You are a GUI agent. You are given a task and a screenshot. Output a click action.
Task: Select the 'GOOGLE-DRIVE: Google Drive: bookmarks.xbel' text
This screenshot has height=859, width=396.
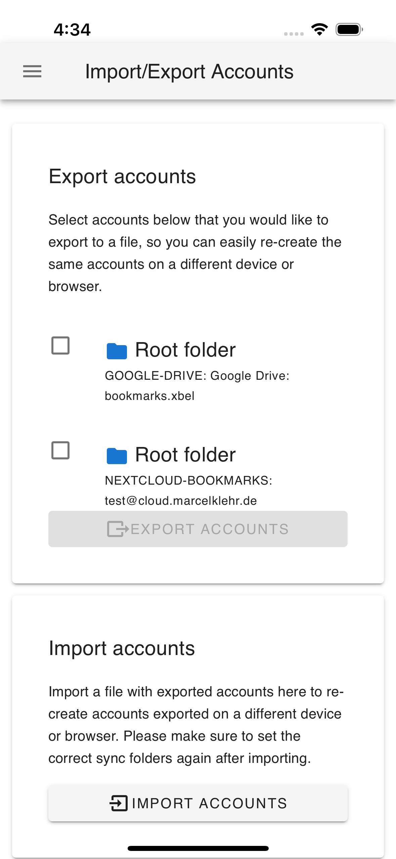coord(197,386)
